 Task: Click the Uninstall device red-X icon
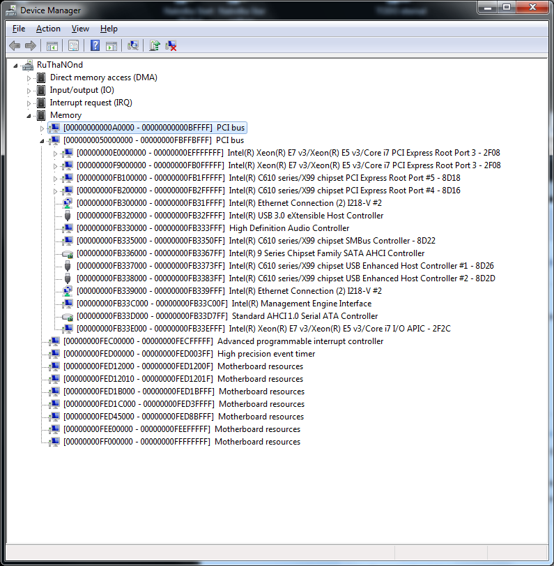(171, 46)
